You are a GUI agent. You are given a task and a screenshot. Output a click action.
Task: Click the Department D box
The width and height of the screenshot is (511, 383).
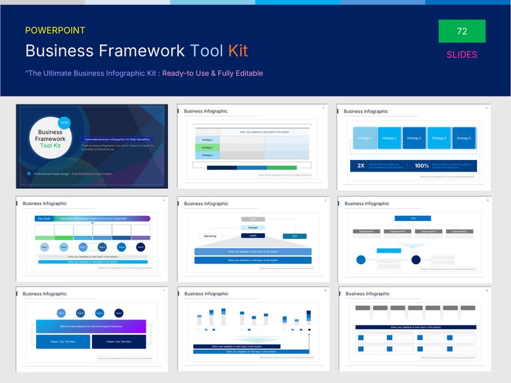click(x=460, y=231)
